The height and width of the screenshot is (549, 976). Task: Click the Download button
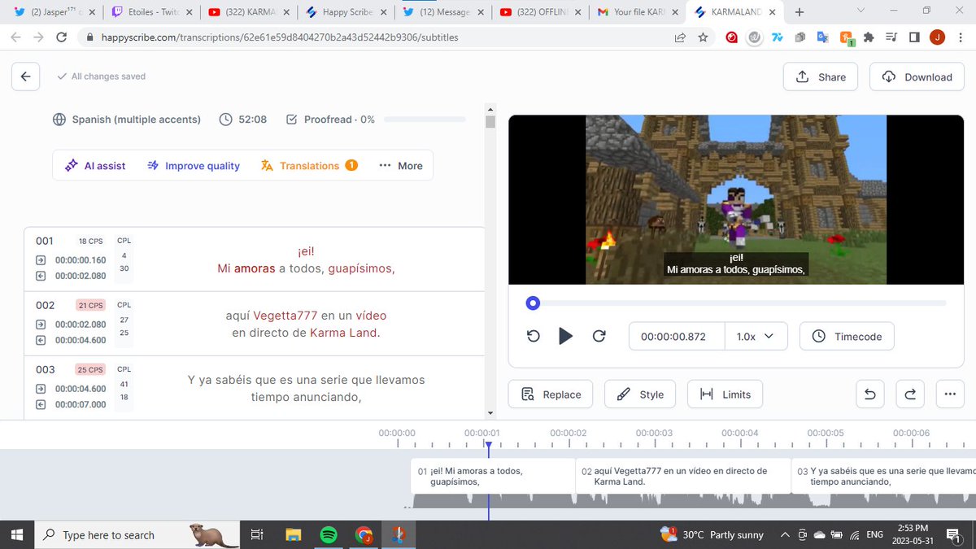[917, 76]
